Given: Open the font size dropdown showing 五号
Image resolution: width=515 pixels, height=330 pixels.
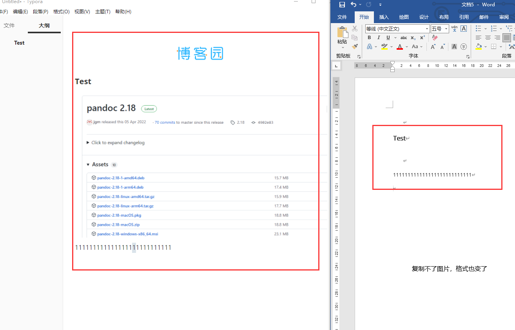Looking at the screenshot, I should tap(446, 29).
